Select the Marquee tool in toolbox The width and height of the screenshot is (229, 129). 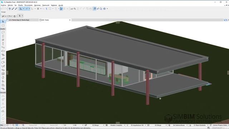(x=3, y=25)
